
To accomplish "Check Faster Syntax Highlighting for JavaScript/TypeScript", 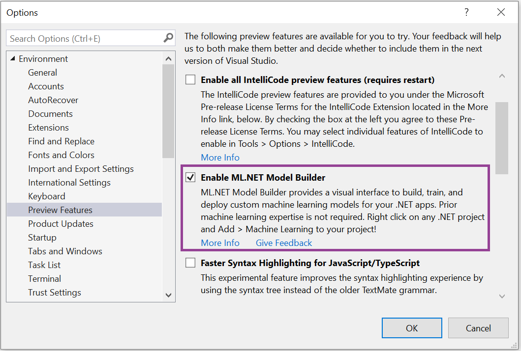I will pyautogui.click(x=190, y=263).
